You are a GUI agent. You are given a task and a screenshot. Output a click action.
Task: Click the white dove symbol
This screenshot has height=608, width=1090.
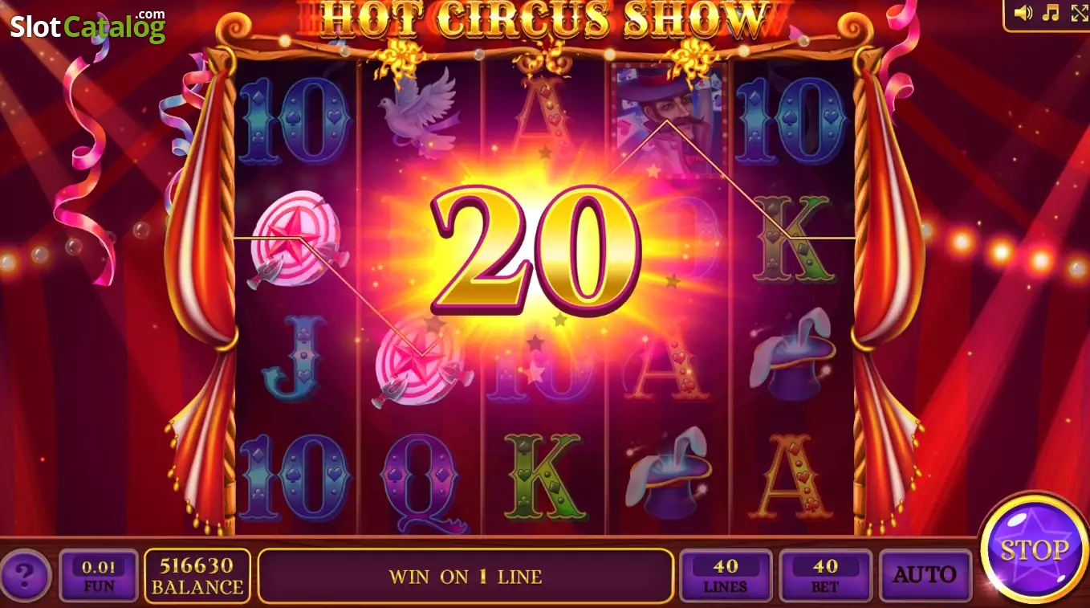click(419, 112)
